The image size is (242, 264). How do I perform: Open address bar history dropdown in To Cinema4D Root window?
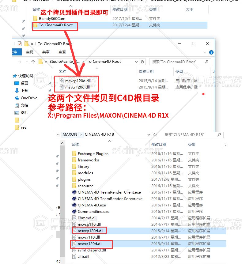tap(136, 62)
